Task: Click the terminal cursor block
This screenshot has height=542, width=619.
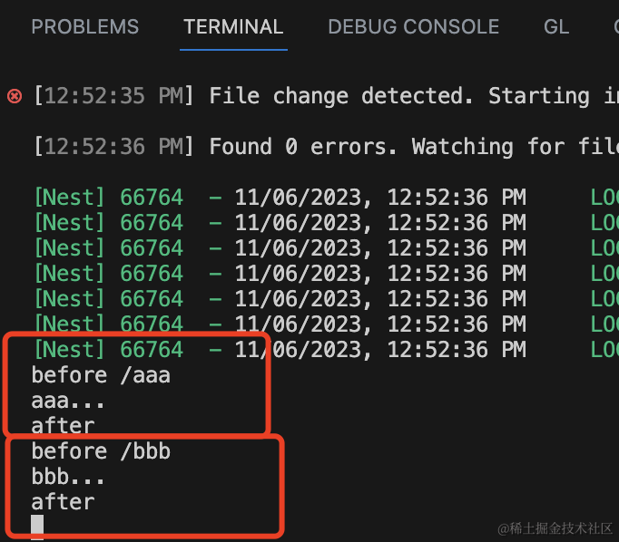Action: [x=37, y=526]
